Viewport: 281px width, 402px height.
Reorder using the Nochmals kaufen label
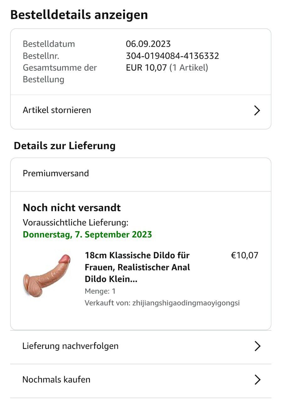click(56, 380)
